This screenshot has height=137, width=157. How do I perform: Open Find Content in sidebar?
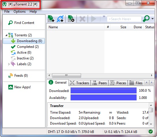(x=21, y=23)
